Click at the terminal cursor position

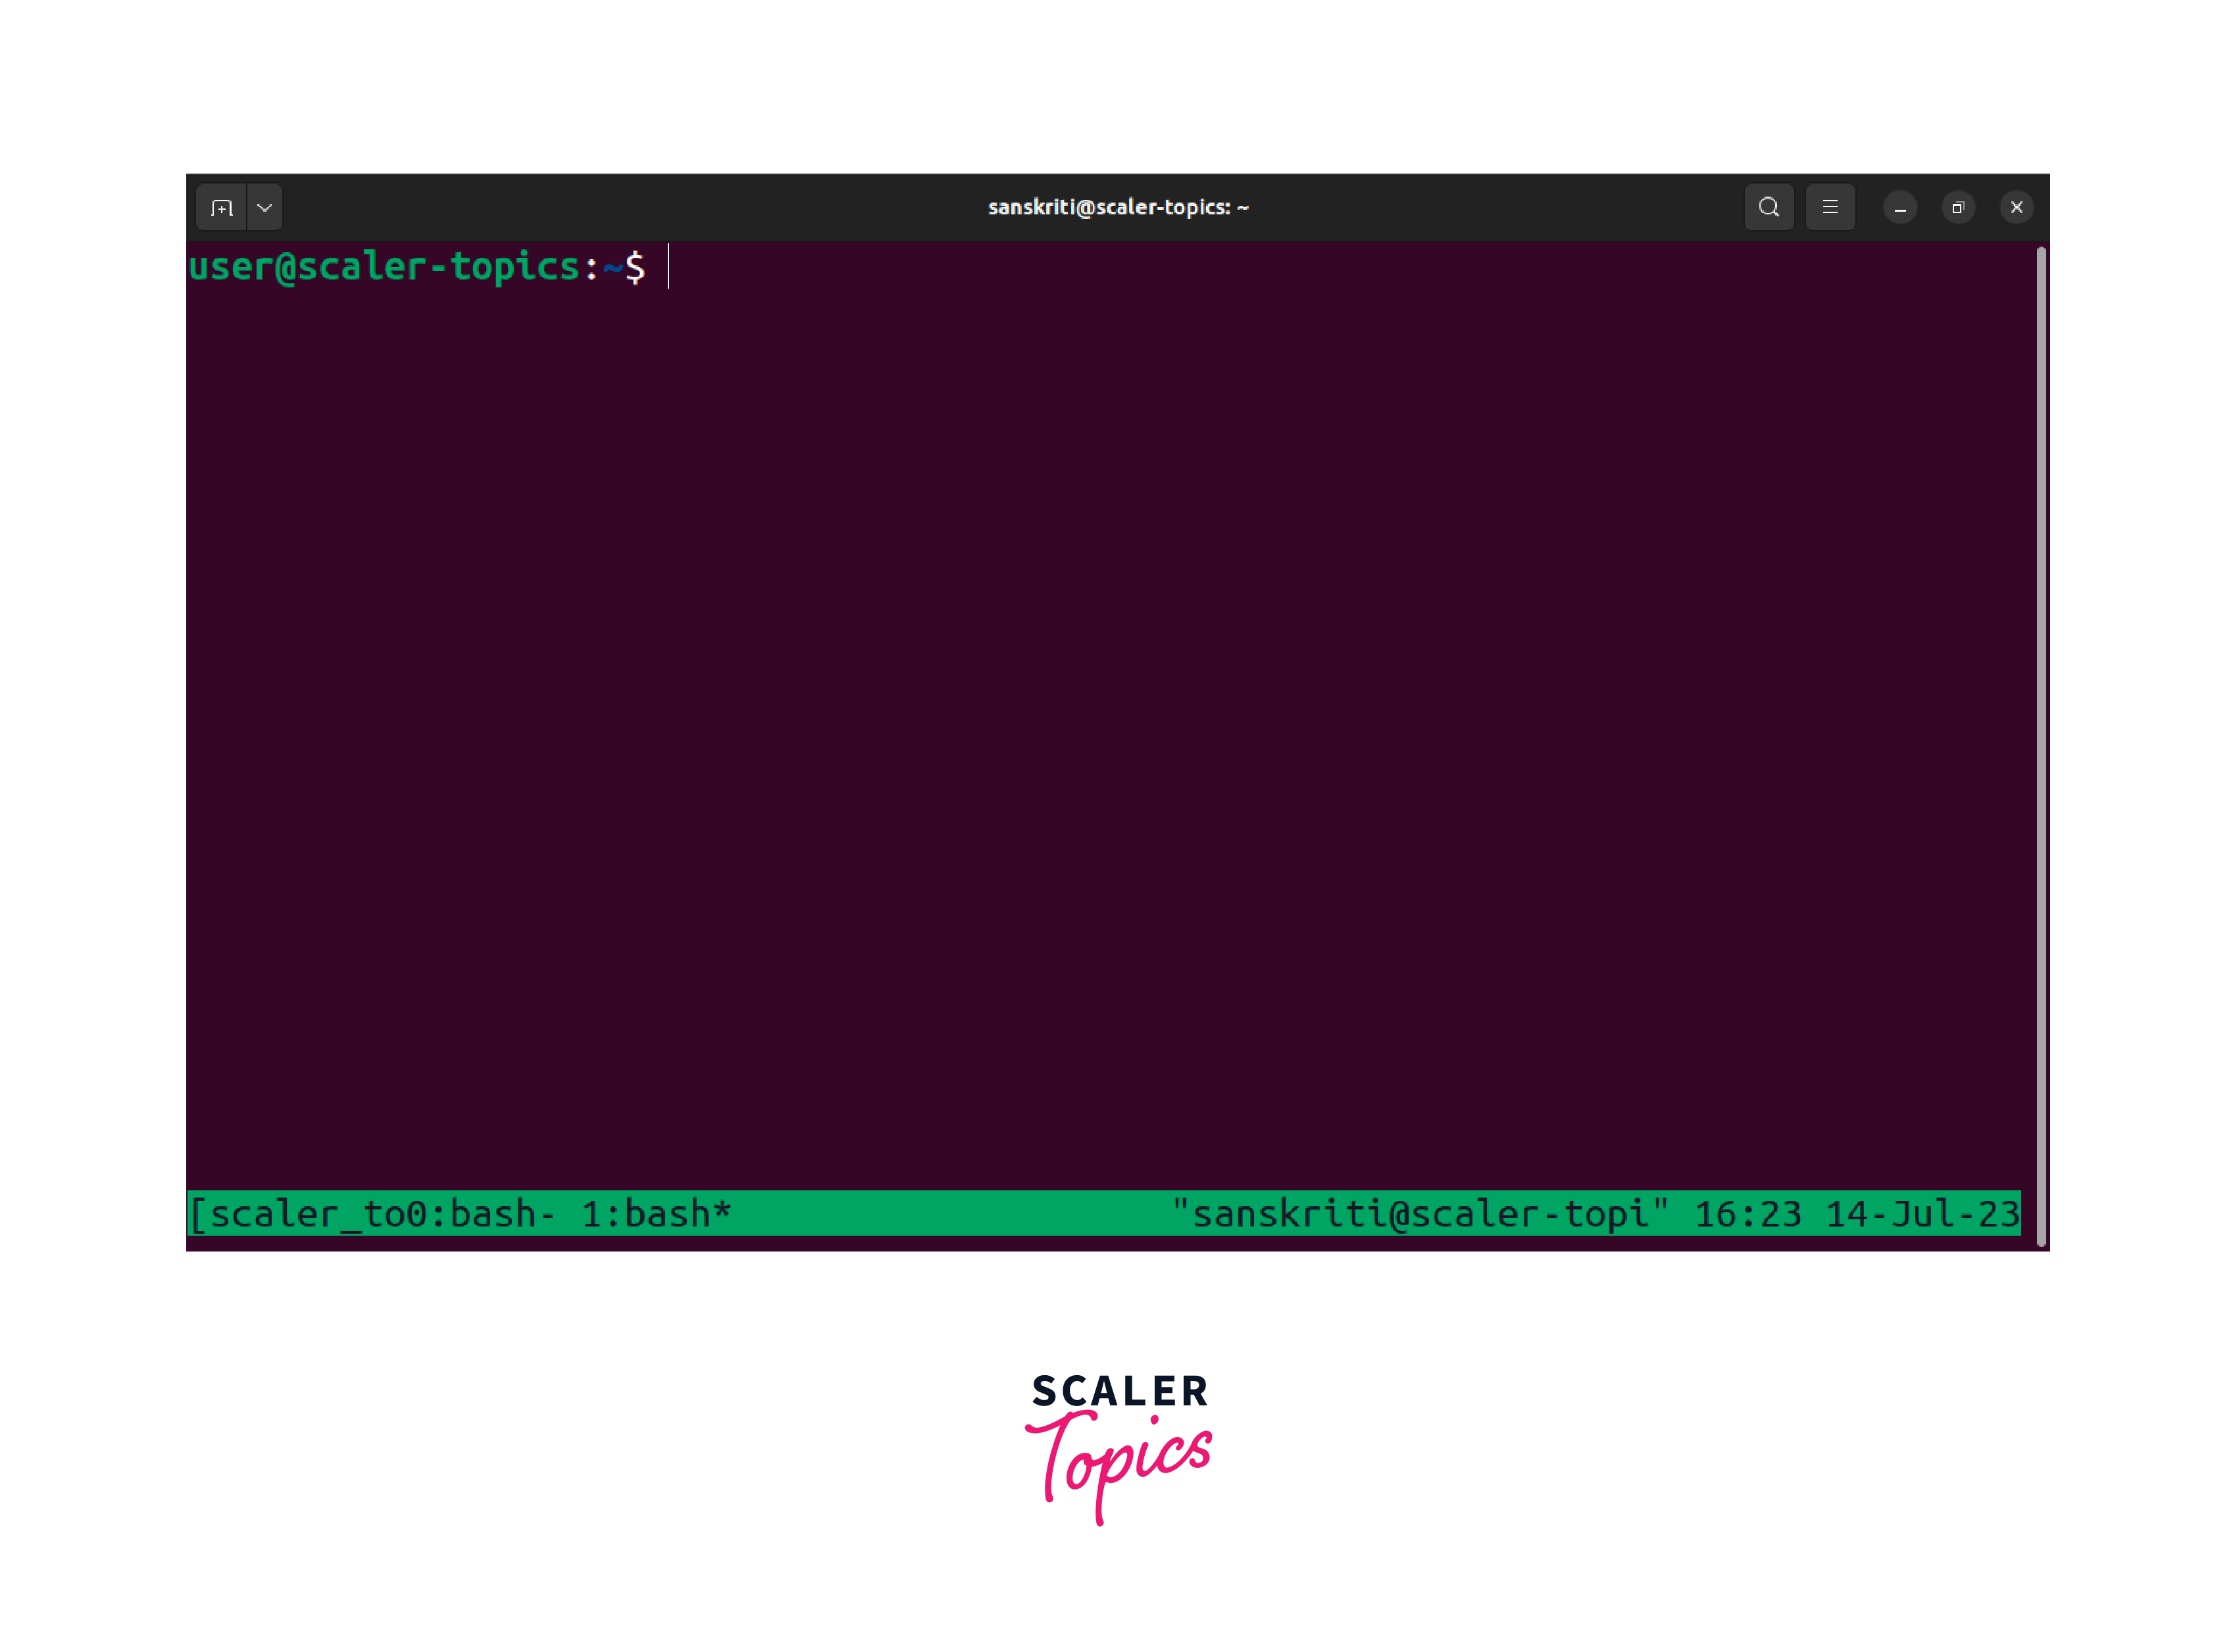click(x=668, y=267)
